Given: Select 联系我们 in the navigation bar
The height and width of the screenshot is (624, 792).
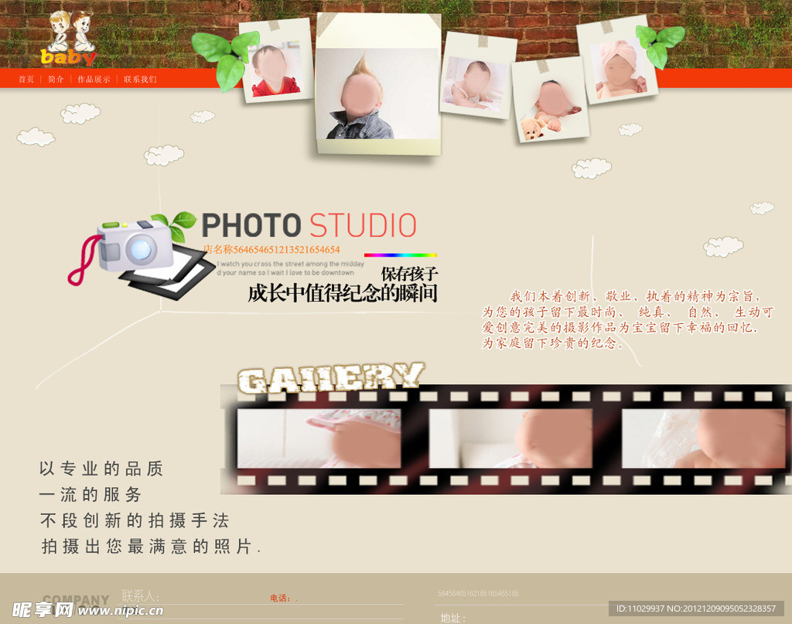Looking at the screenshot, I should pyautogui.click(x=140, y=79).
